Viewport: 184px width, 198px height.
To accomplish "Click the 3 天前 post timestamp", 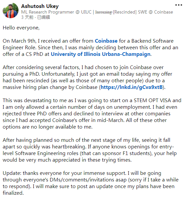I will pos(27,17).
